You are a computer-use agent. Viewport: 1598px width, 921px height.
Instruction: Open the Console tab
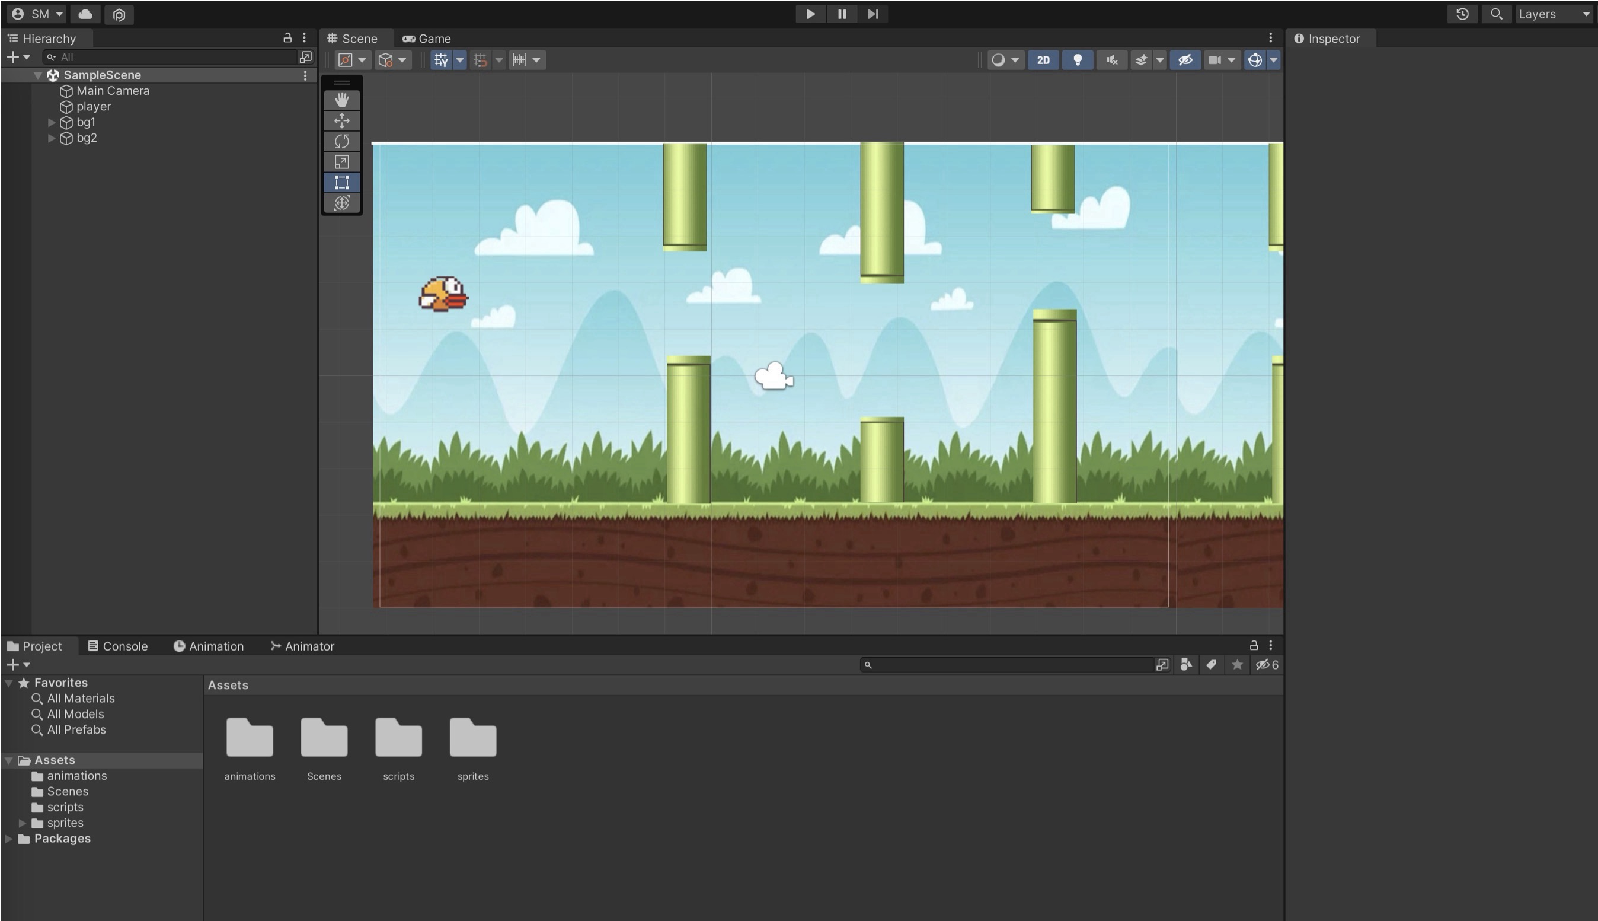[117, 646]
